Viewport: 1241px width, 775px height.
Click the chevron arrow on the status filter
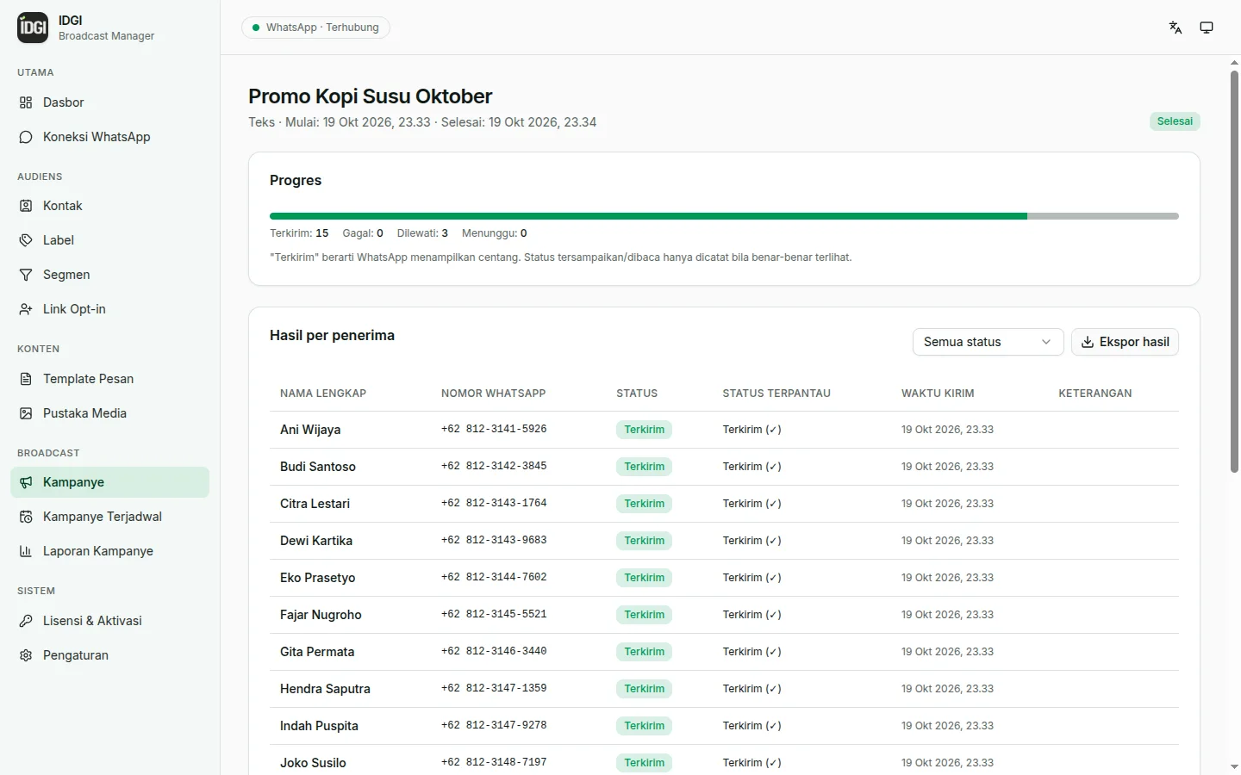pyautogui.click(x=1046, y=342)
